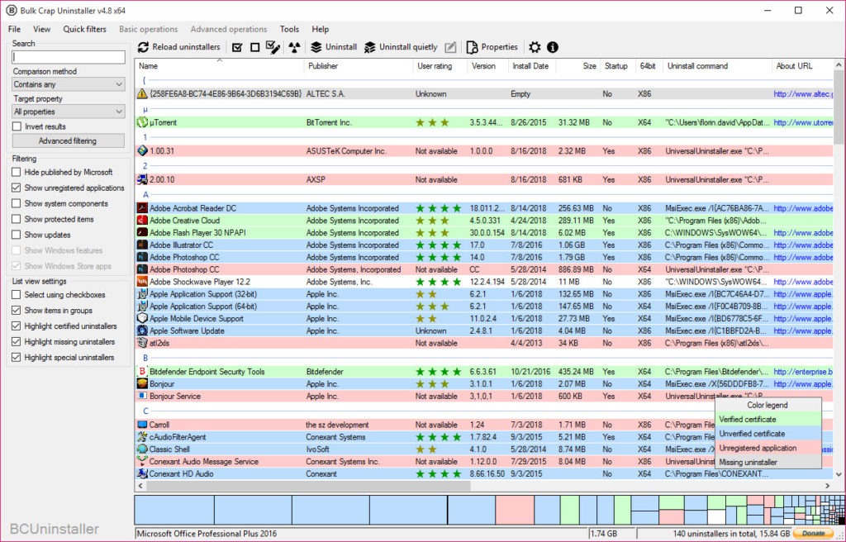Click the Properties document icon
Image resolution: width=846 pixels, height=542 pixels.
[x=472, y=47]
